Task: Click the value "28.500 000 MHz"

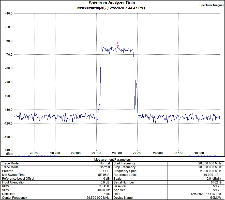Action: (x=210, y=163)
